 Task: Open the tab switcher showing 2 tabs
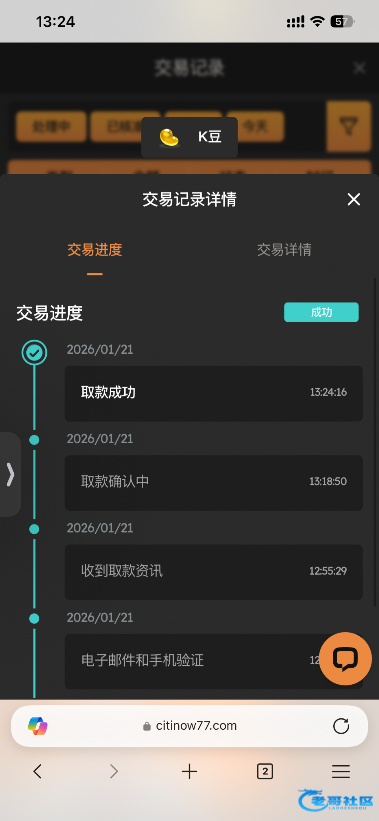point(265,771)
